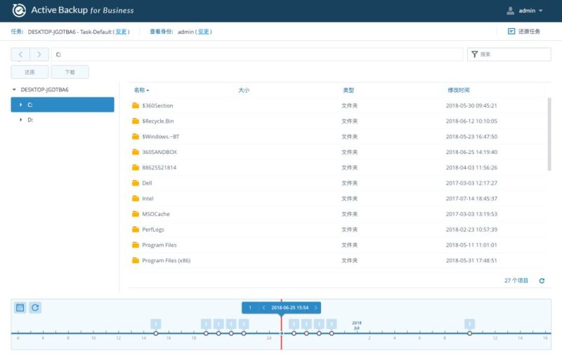The width and height of the screenshot is (562, 357).
Task: Expand the D: drive tree arrow
Action: point(20,119)
